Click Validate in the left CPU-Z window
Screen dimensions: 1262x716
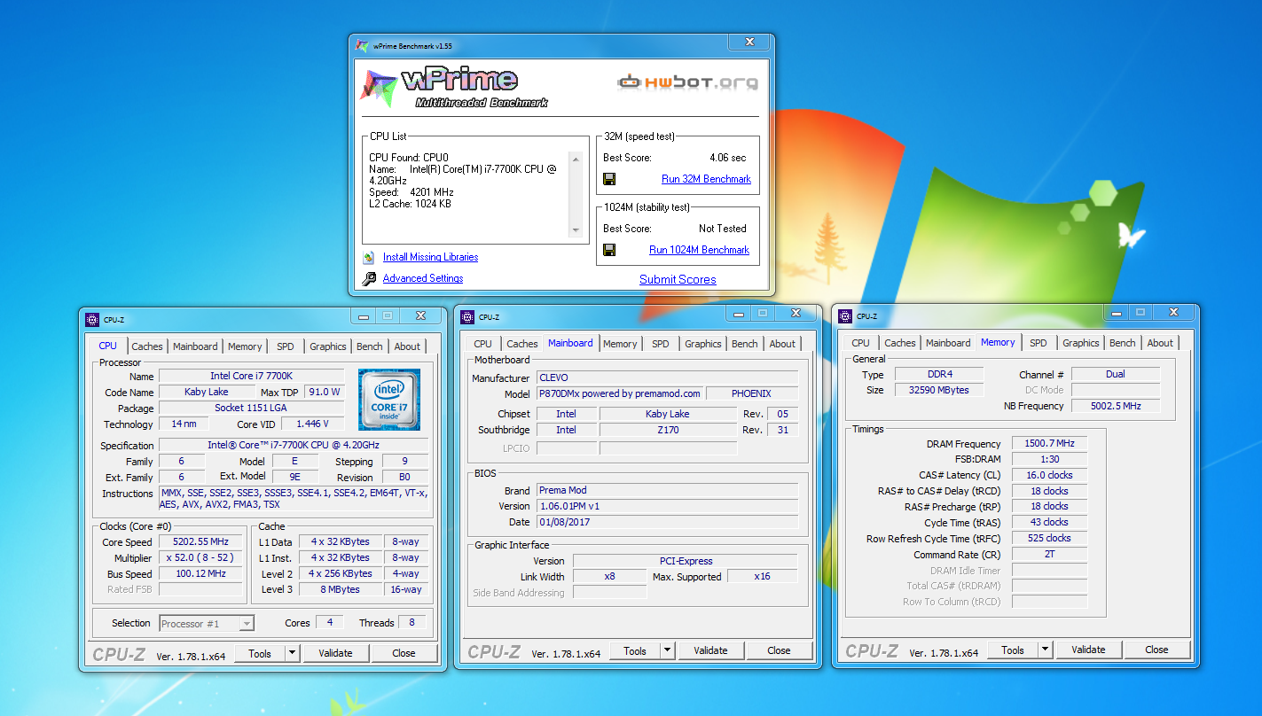point(335,653)
